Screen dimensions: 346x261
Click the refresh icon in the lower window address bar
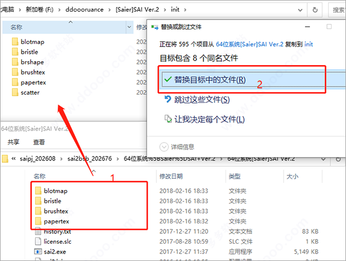click(x=338, y=159)
